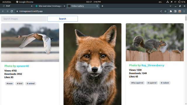Click the Downloads: 3932 text

tap(13, 74)
